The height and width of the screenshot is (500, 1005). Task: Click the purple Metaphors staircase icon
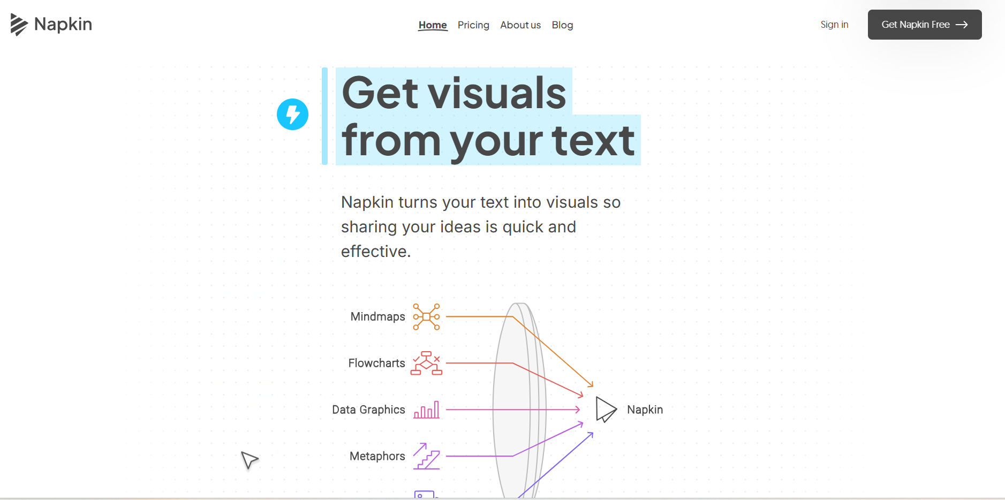[x=426, y=456]
